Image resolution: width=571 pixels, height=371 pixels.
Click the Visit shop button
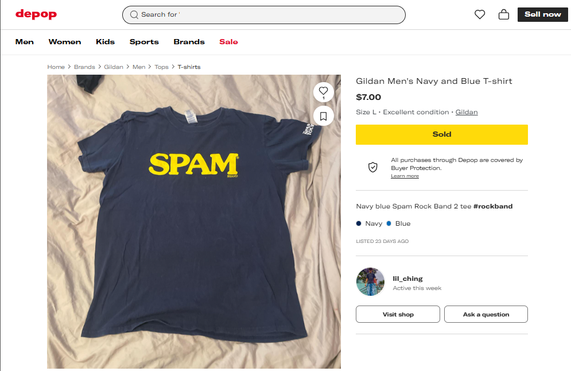398,314
